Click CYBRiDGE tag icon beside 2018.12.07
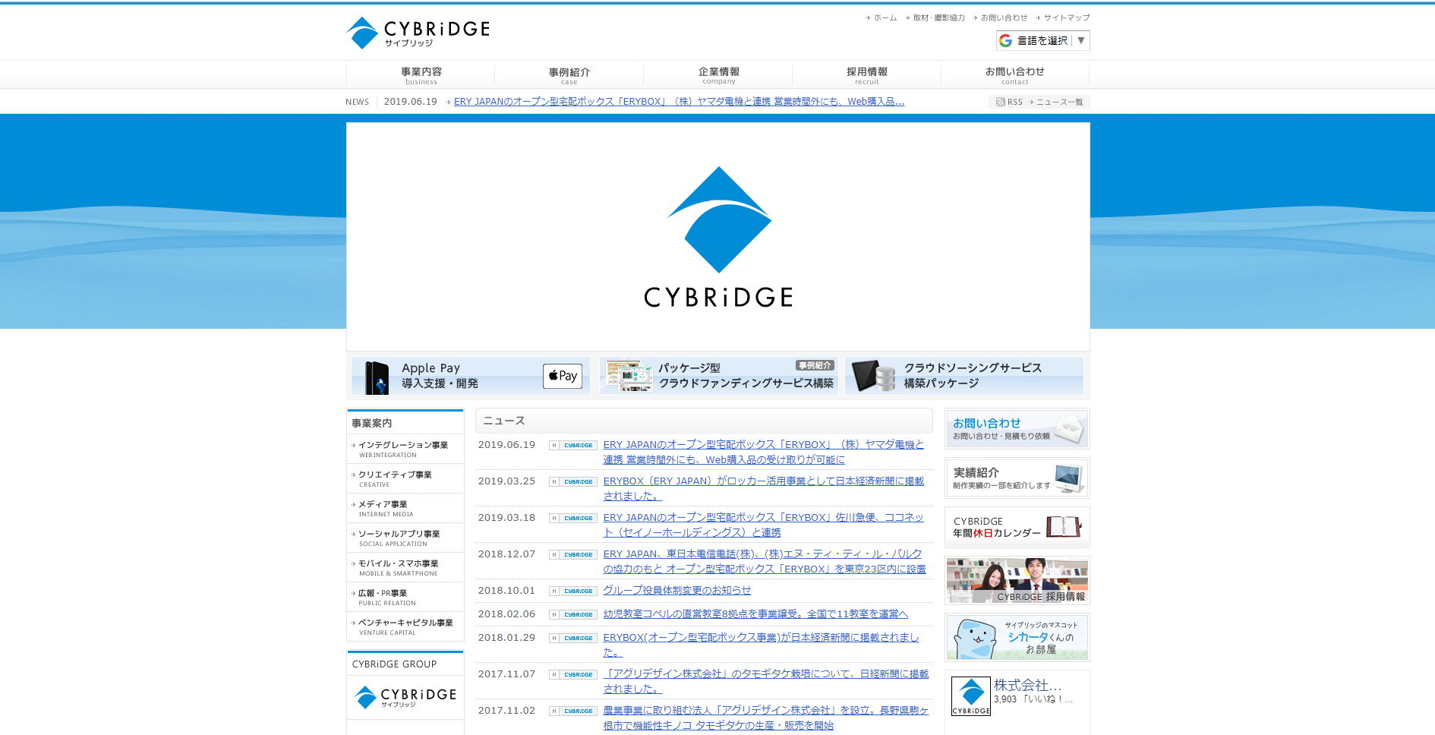 pos(573,555)
